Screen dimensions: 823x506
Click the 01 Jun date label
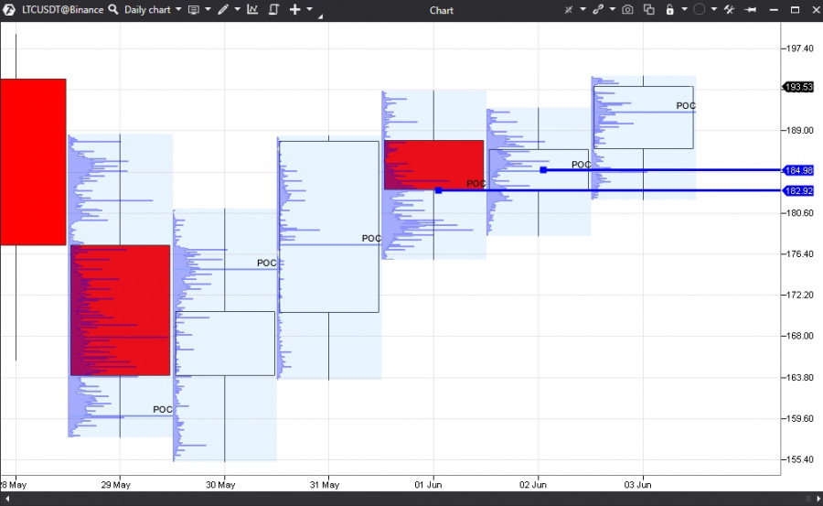point(428,484)
